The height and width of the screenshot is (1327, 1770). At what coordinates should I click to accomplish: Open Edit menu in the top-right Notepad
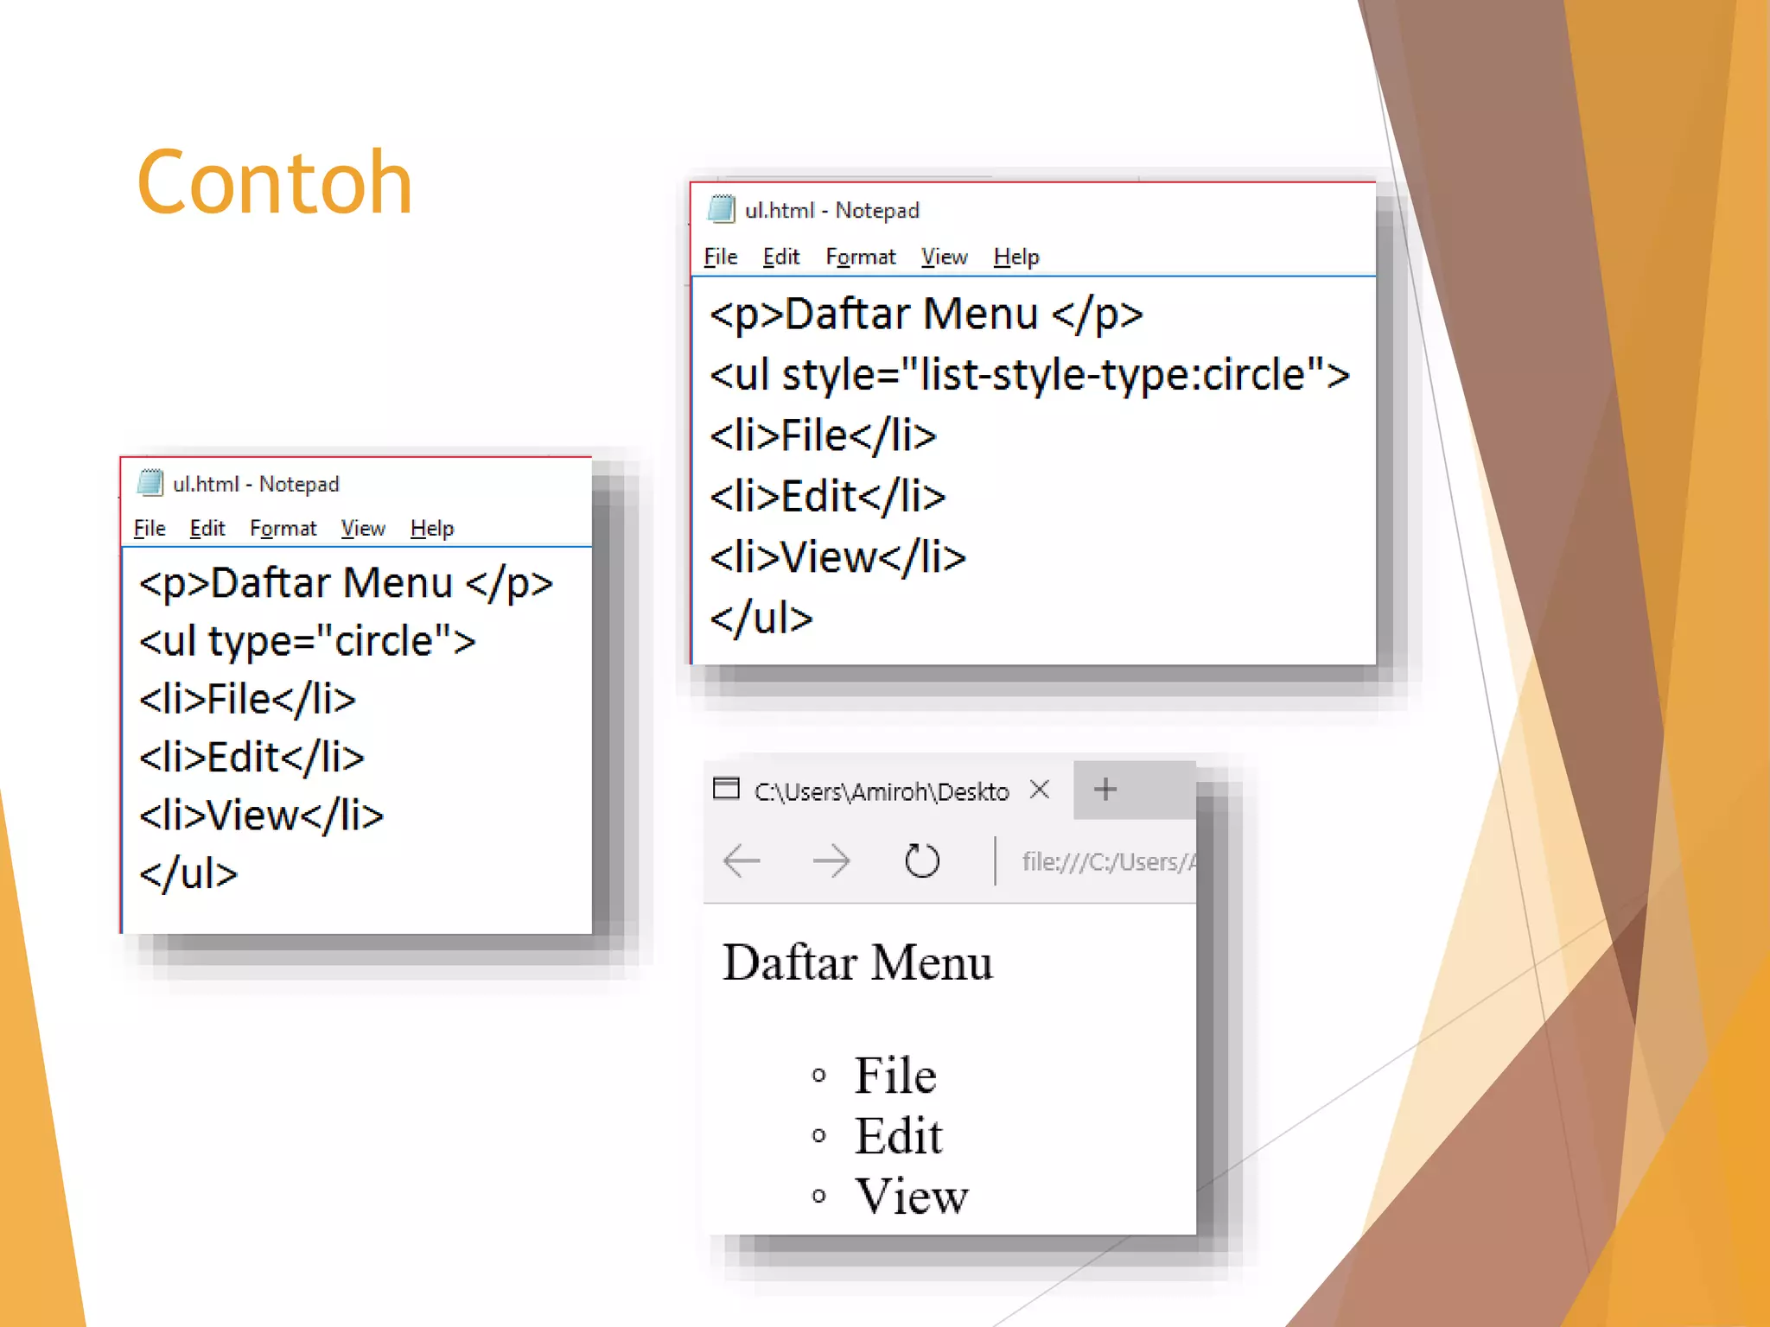(x=780, y=257)
